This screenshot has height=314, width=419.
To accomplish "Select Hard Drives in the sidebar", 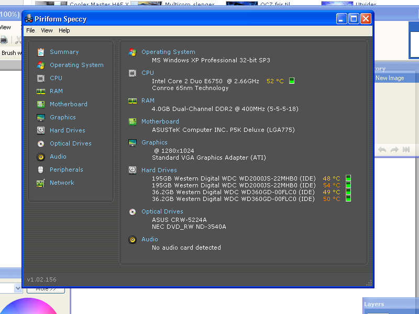I will pyautogui.click(x=68, y=130).
